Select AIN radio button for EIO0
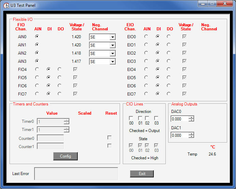This screenshot has height=189, width=236. click(x=146, y=36)
